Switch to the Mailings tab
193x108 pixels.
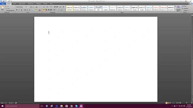click(39, 4)
